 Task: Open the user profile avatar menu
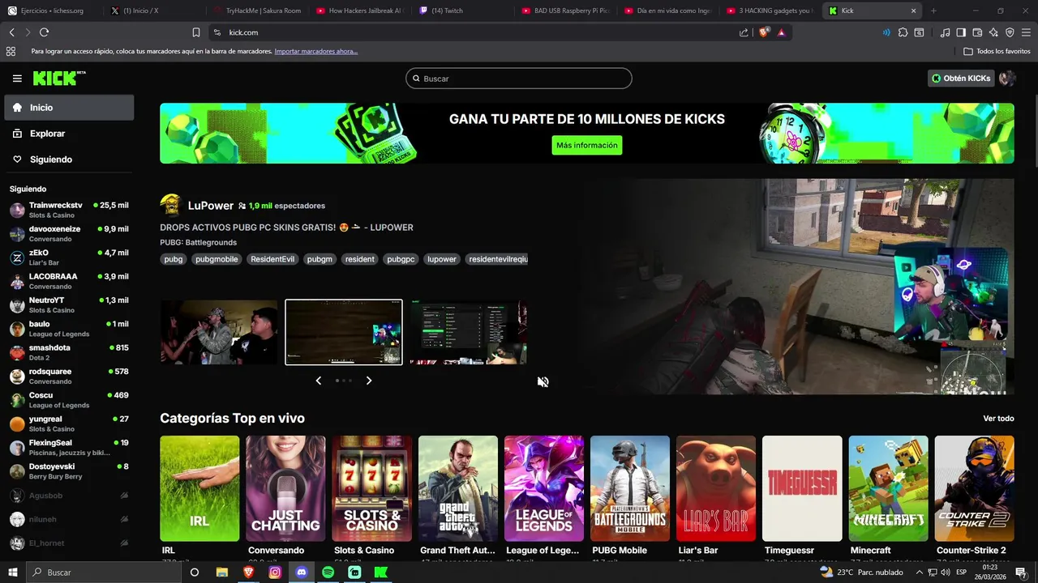[x=1007, y=79]
